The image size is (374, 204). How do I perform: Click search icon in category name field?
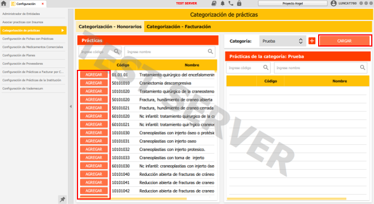pos(362,68)
